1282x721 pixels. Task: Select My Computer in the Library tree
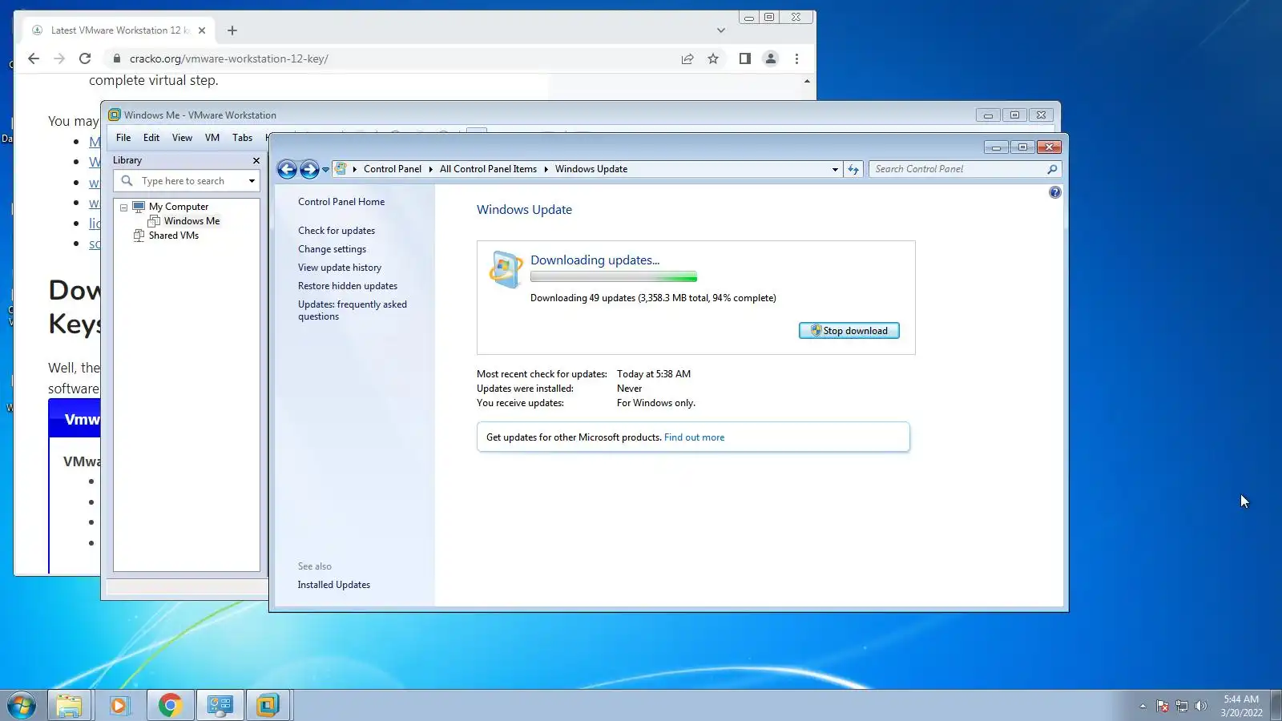pyautogui.click(x=179, y=207)
